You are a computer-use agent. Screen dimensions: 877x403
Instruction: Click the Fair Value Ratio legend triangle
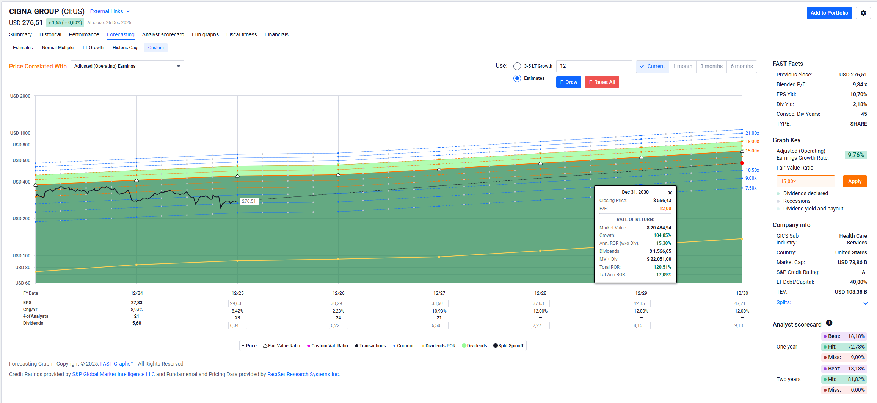point(265,346)
